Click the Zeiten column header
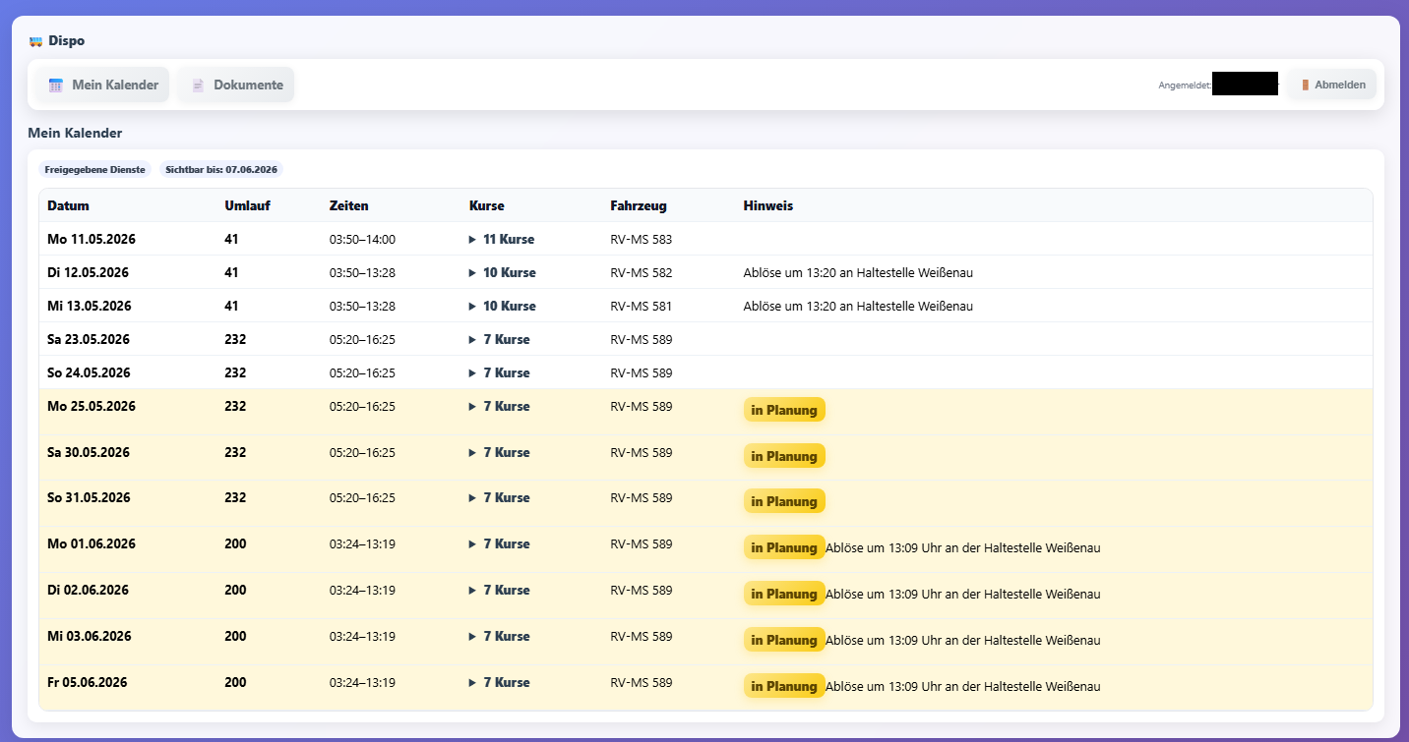This screenshot has height=742, width=1409. tap(348, 205)
